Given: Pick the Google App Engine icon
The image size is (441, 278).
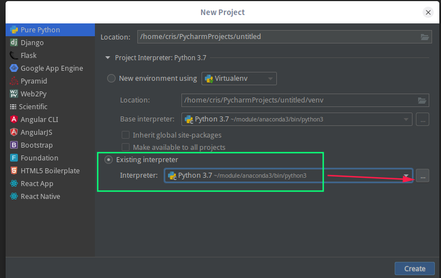Looking at the screenshot, I should [x=14, y=68].
